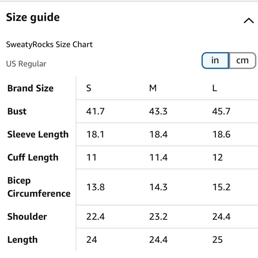Image resolution: width=258 pixels, height=258 pixels.
Task: Click the Shoulder row label
Action: point(27,217)
